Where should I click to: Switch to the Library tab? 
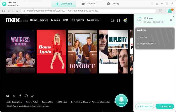coord(113,4)
